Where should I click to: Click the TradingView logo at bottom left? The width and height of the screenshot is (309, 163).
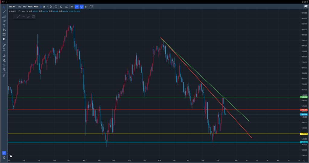point(11,156)
